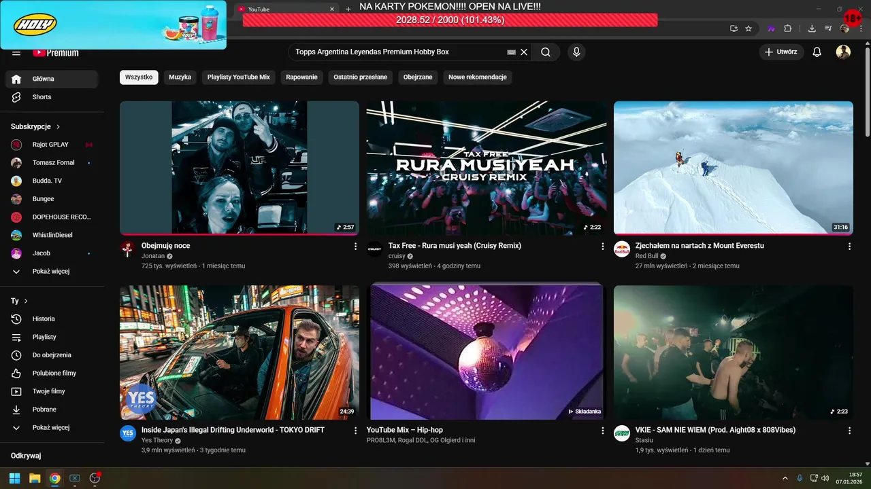This screenshot has width=871, height=489.
Task: Open Shorts in the sidebar
Action: click(x=52, y=97)
